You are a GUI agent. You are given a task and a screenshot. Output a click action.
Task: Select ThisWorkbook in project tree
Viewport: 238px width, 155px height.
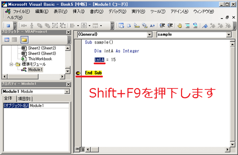(x=40, y=59)
